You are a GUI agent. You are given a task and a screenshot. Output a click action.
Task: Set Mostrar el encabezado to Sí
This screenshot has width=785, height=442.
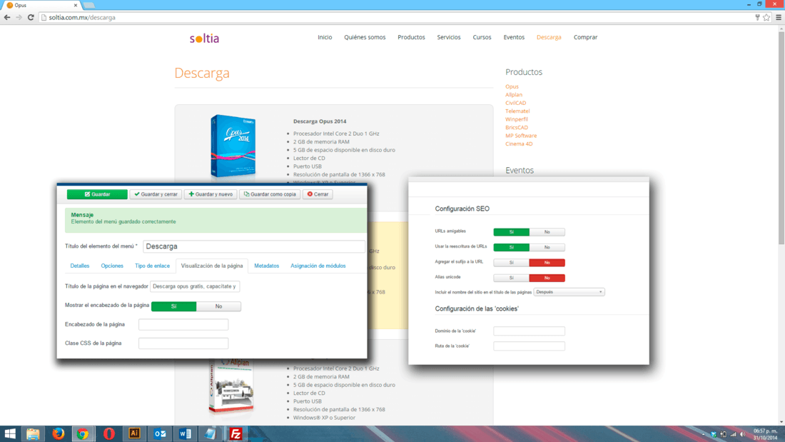[x=173, y=306]
